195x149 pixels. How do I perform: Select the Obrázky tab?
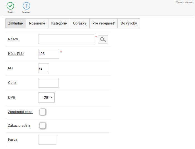(79, 23)
